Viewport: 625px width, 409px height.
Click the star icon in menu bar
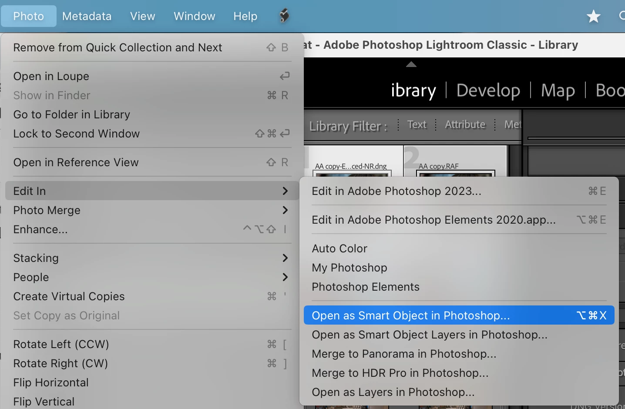[593, 17]
